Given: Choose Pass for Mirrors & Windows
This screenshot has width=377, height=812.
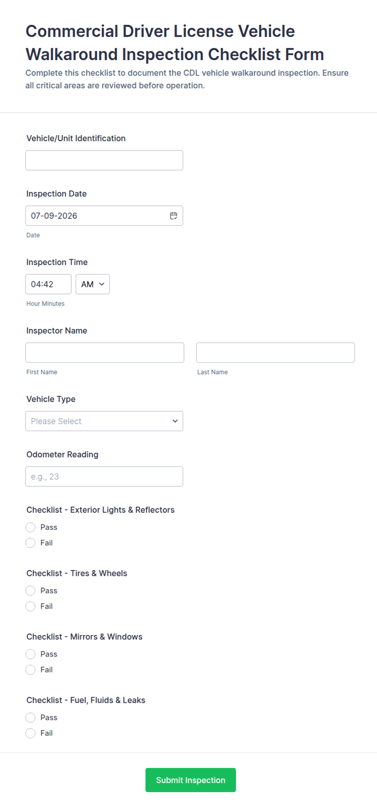Looking at the screenshot, I should [x=30, y=654].
